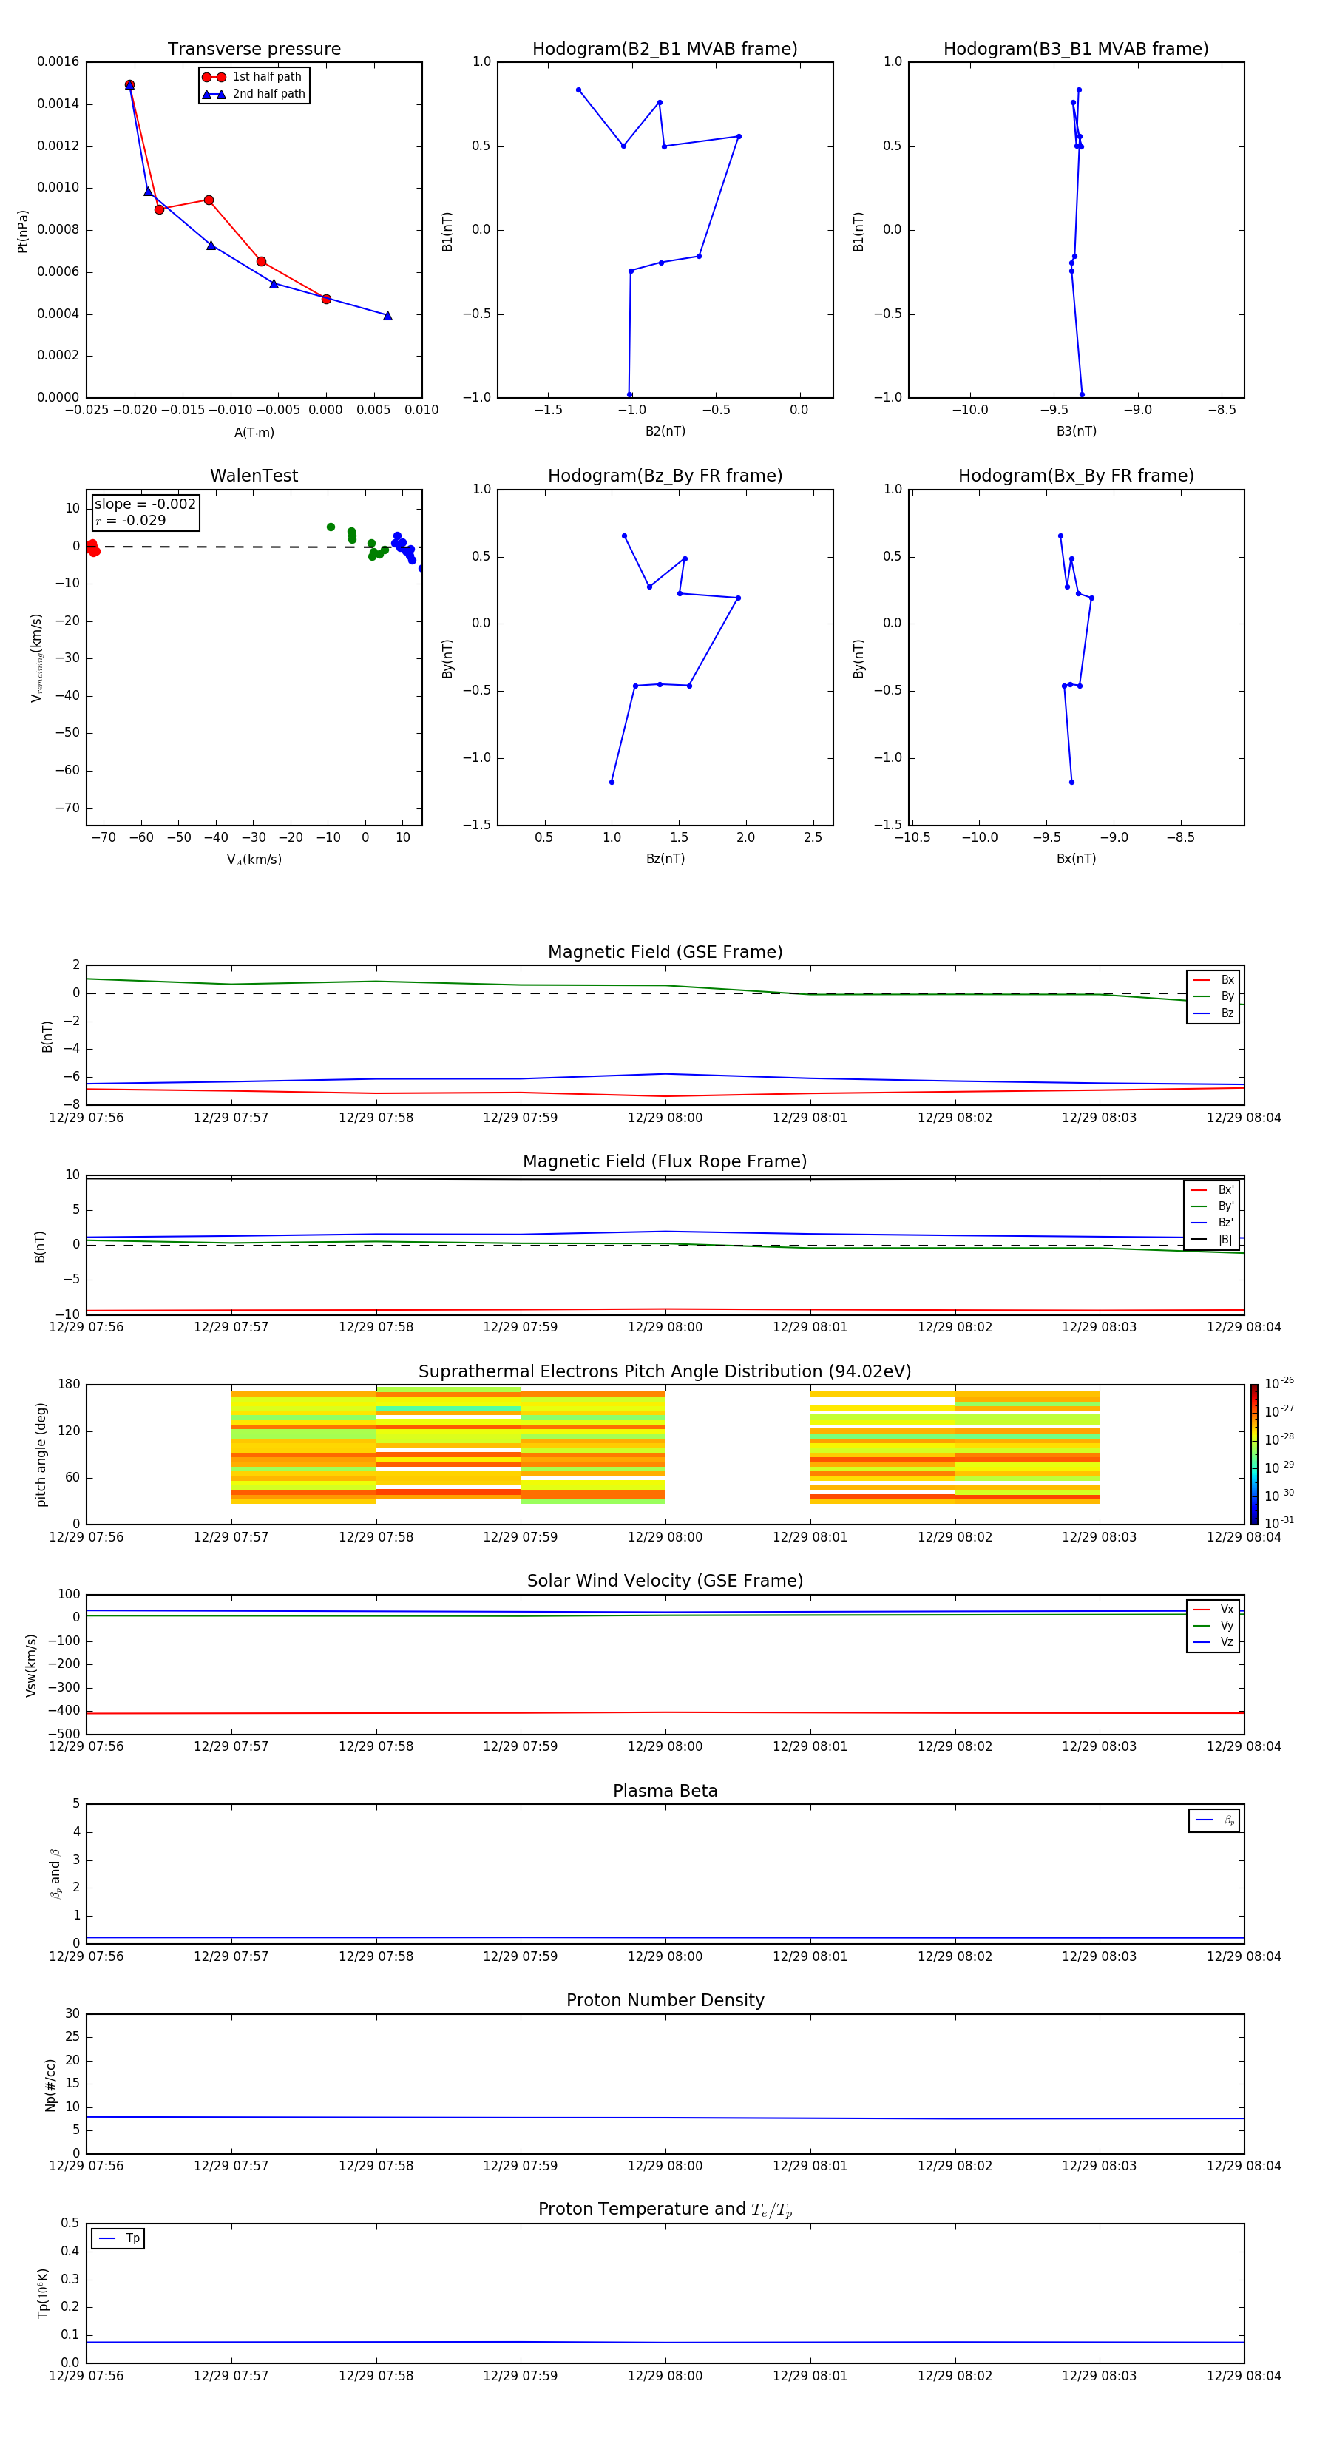
Task: Click the 'Plasma Beta' title
Action: click(x=665, y=1791)
